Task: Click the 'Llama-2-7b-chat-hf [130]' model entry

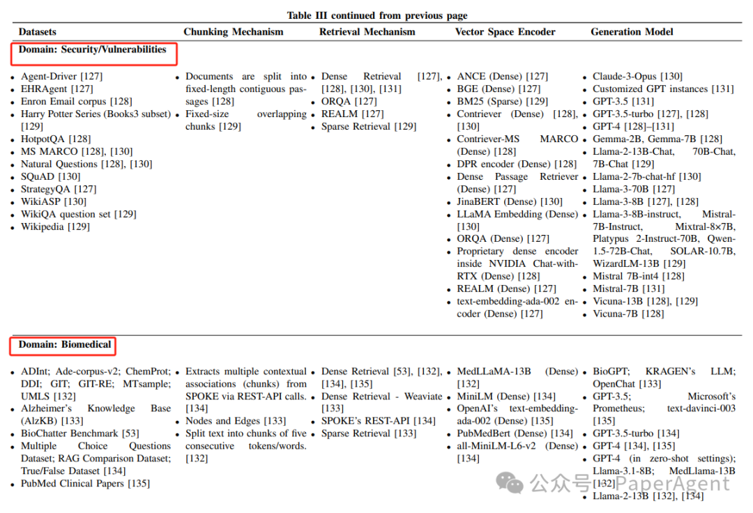Action: pyautogui.click(x=647, y=176)
